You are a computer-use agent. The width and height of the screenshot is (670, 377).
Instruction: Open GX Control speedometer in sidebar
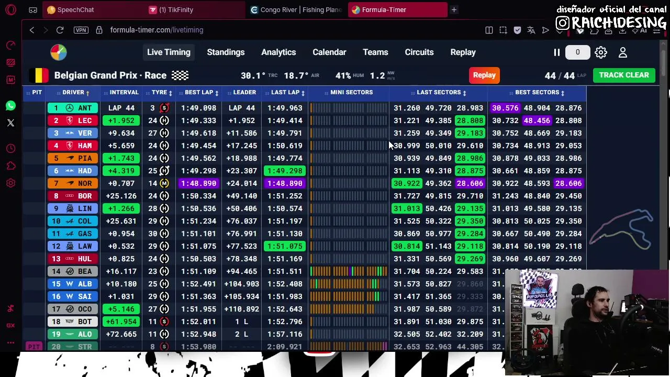coord(10,45)
